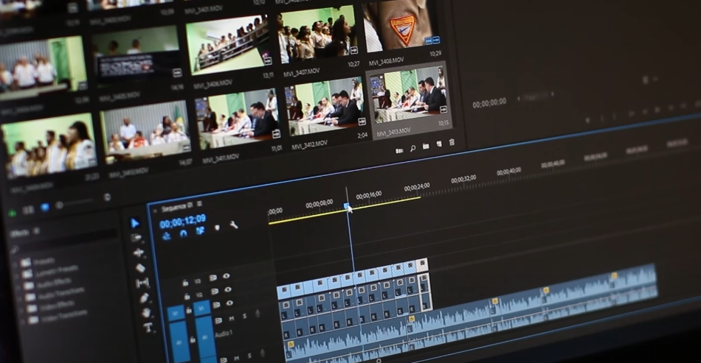Toggle sync lock for V1 track
Image resolution: width=701 pixels, height=363 pixels.
tap(216, 305)
